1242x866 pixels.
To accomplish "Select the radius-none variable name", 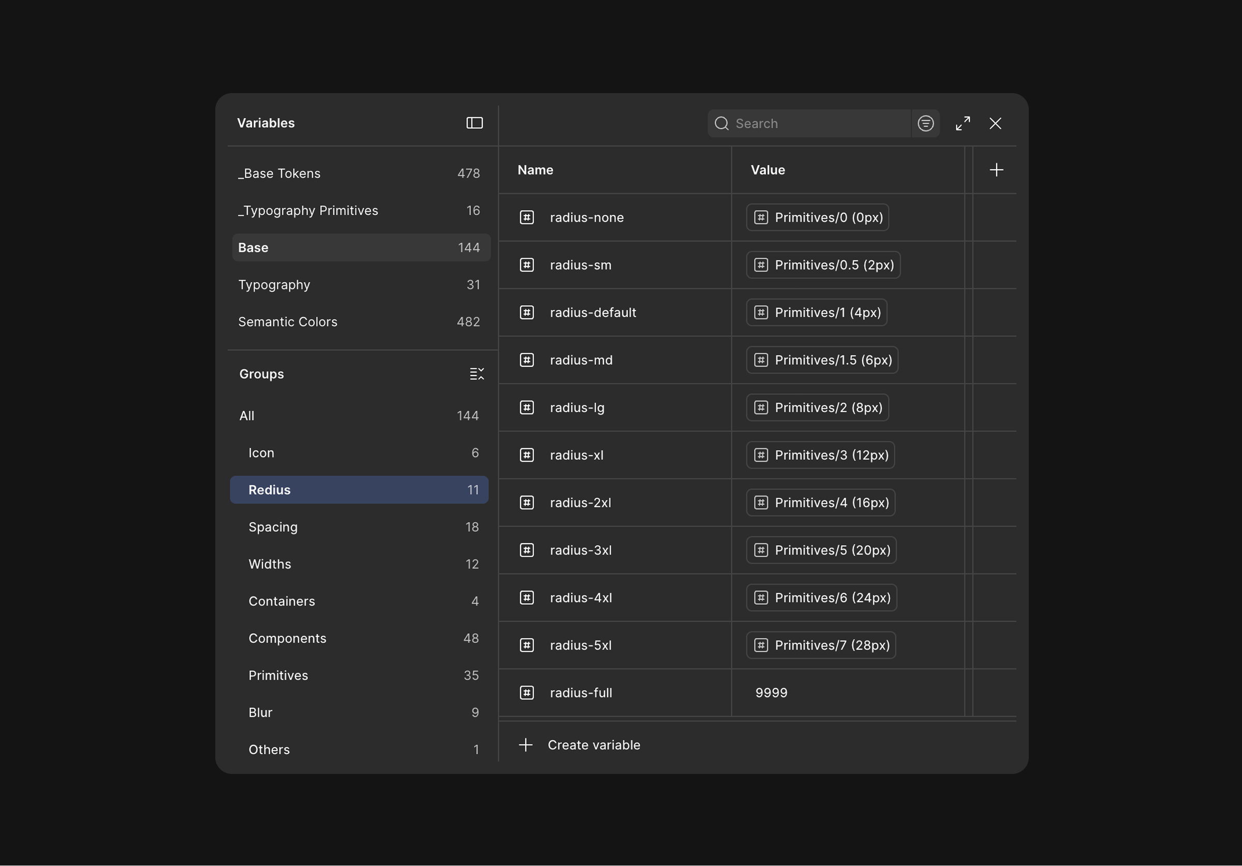I will click(x=587, y=217).
